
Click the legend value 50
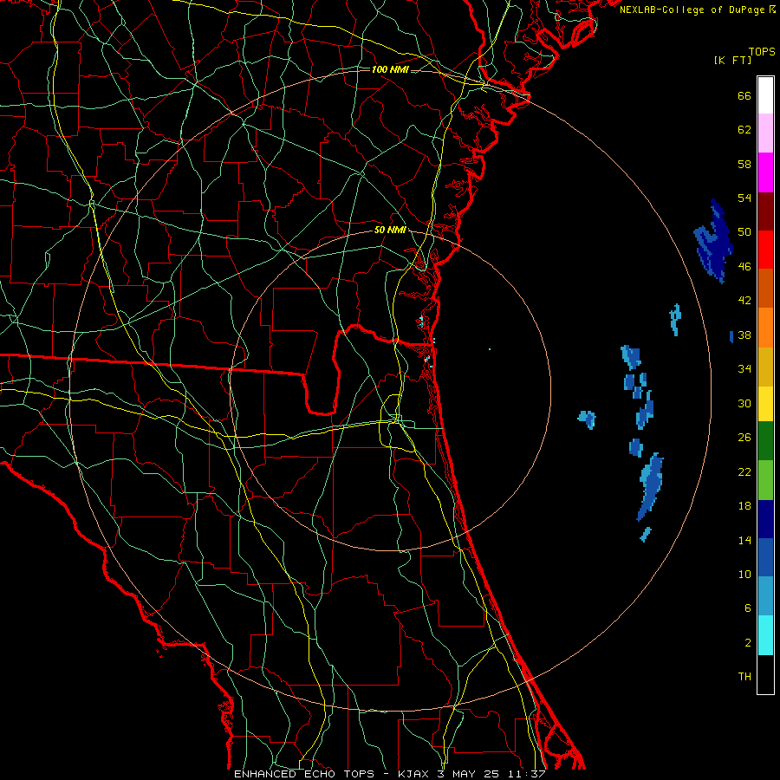pyautogui.click(x=744, y=232)
